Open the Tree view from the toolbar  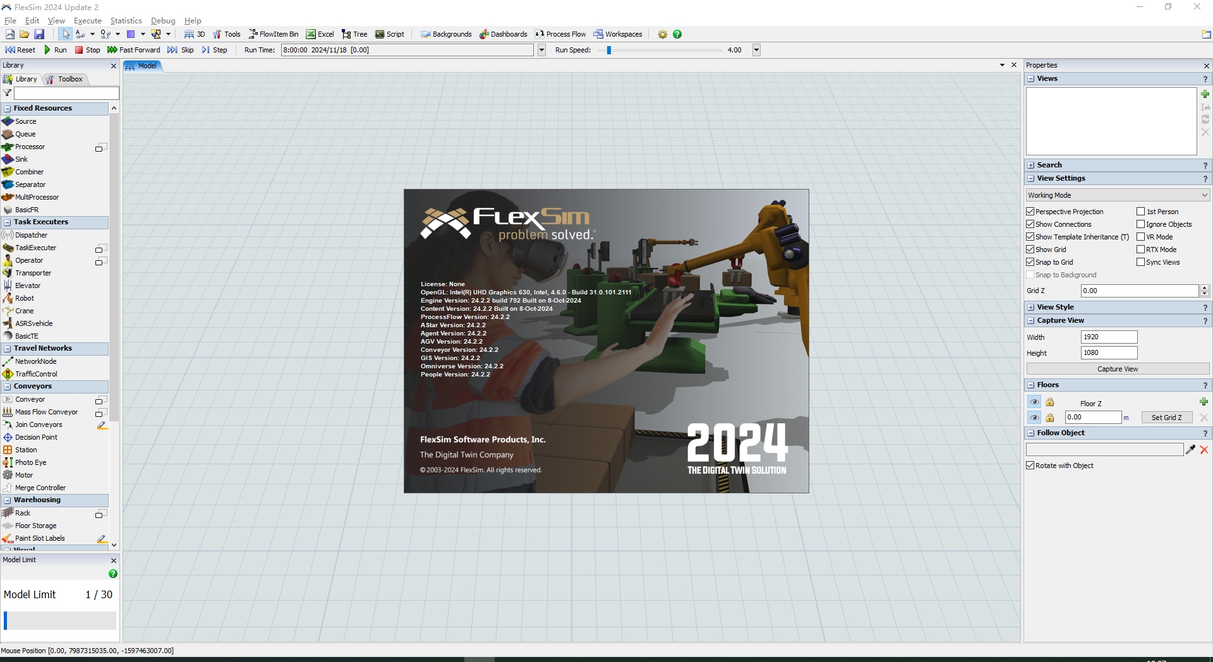[x=354, y=34]
